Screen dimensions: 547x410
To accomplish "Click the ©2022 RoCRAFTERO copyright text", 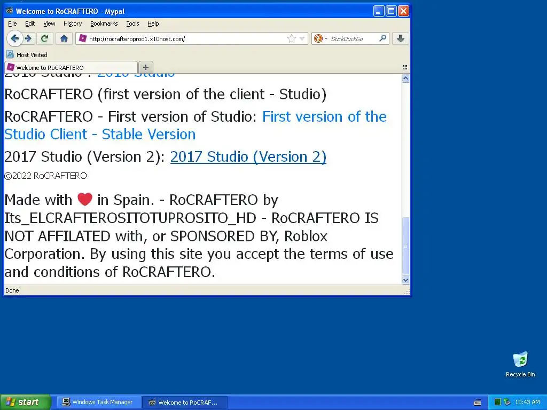I will (46, 176).
